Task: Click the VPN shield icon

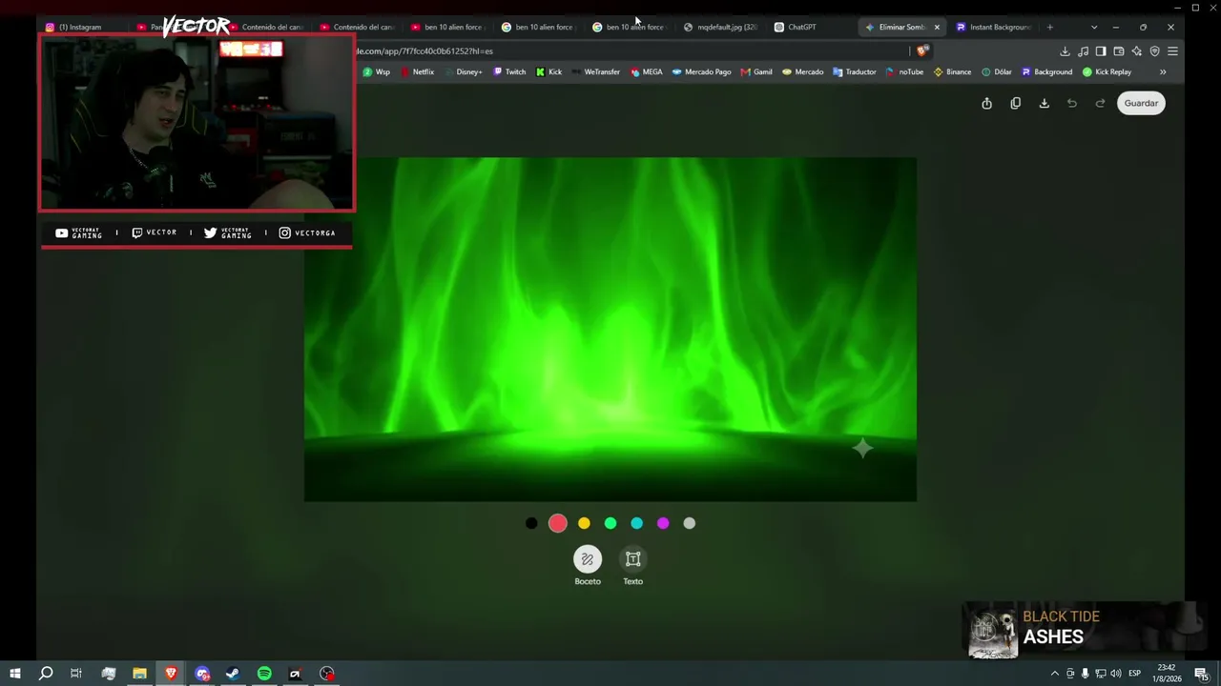Action: point(1154,51)
